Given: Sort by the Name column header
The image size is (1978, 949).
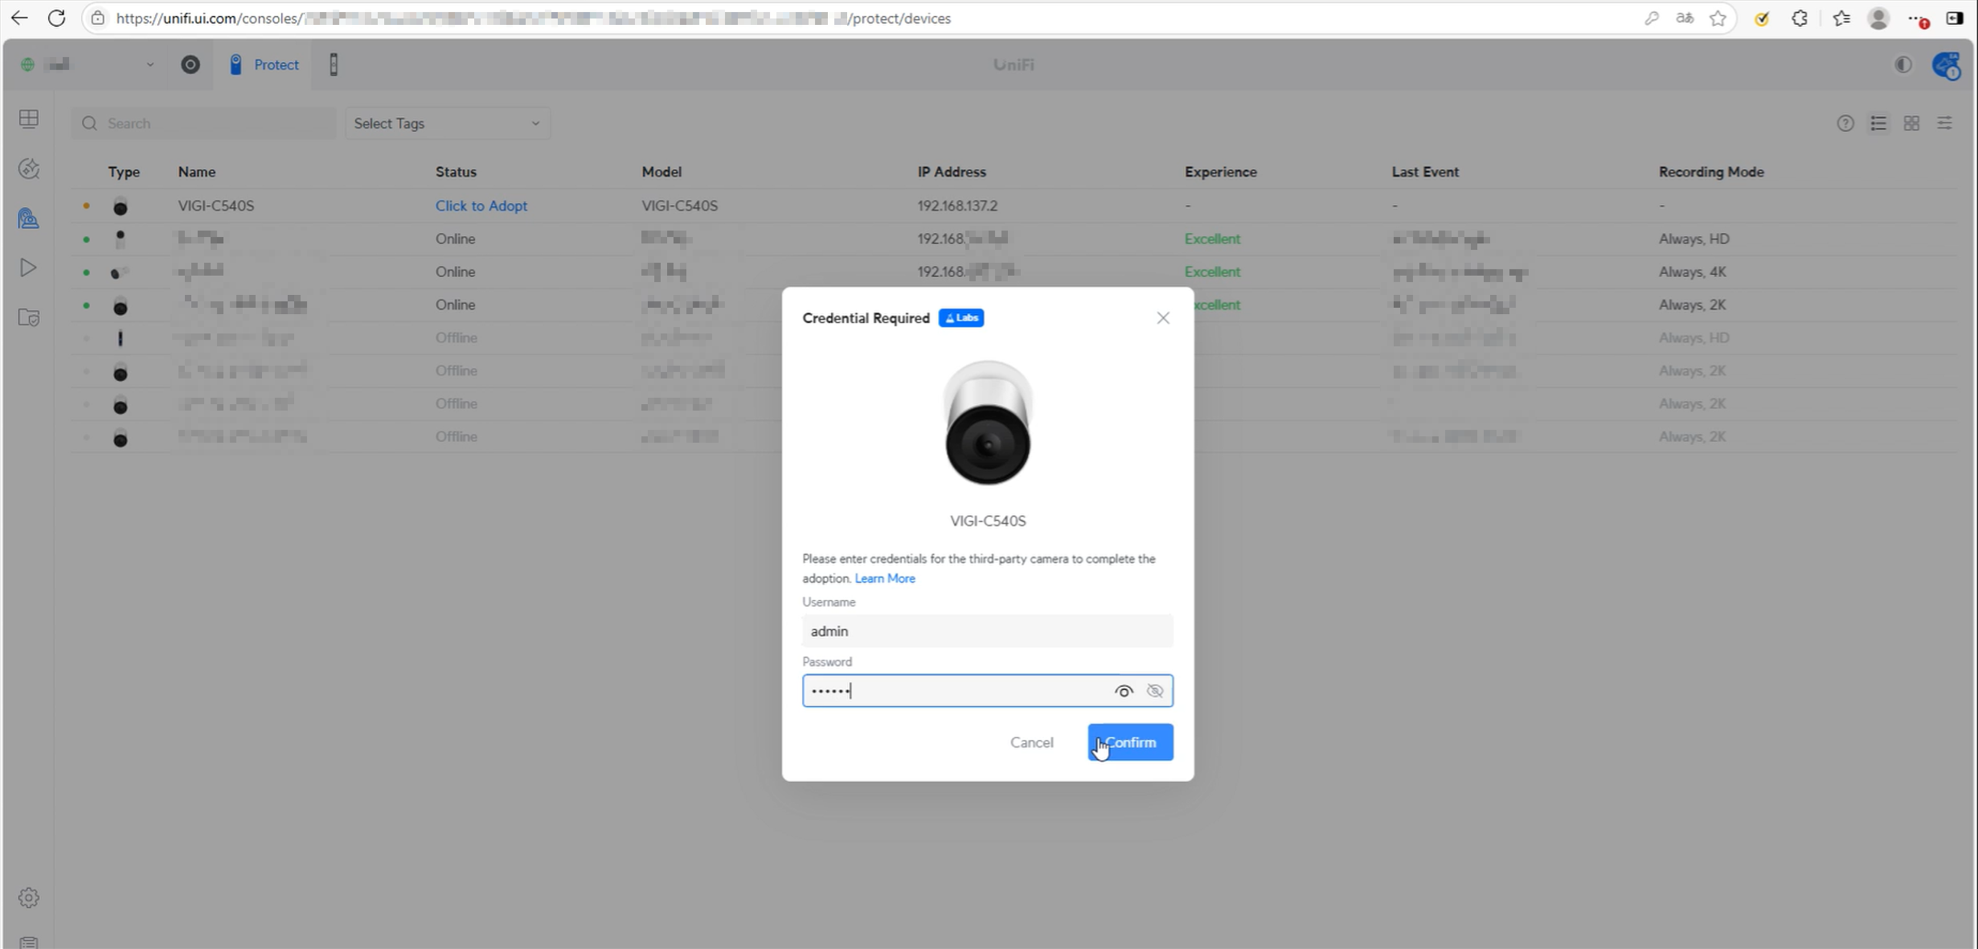Looking at the screenshot, I should click(x=197, y=172).
